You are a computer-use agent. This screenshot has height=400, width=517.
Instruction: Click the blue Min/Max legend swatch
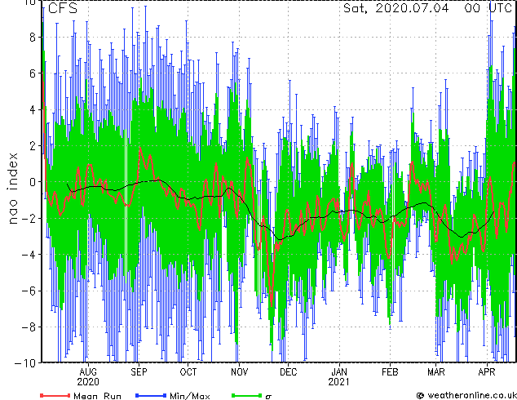coord(151,395)
